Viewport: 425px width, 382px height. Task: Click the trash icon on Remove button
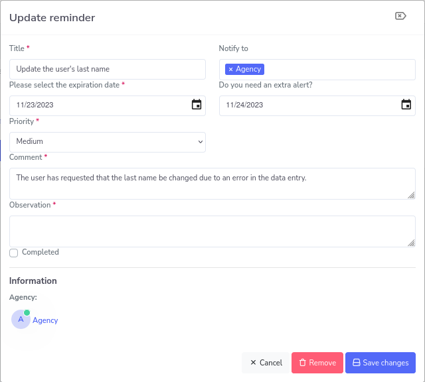point(302,363)
